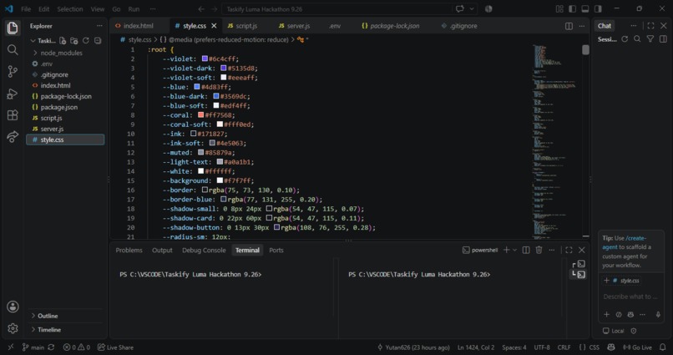Select the Ports panel tab
Image resolution: width=673 pixels, height=355 pixels.
point(276,251)
